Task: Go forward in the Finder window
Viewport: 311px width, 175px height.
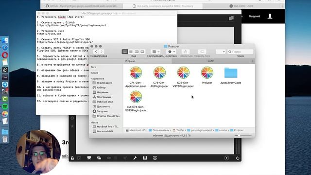Action: [102, 52]
